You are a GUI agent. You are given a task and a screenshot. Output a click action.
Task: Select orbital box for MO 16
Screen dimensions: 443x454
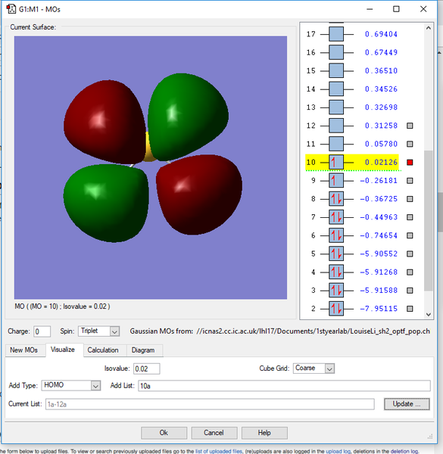pos(336,52)
